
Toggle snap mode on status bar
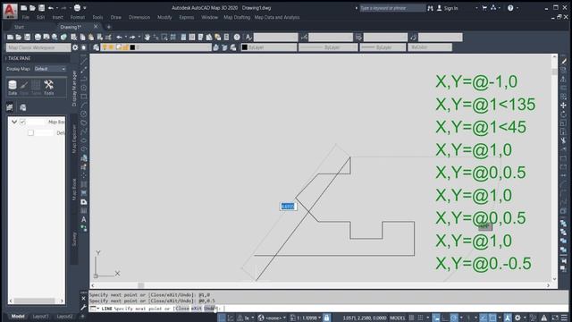coord(421,318)
